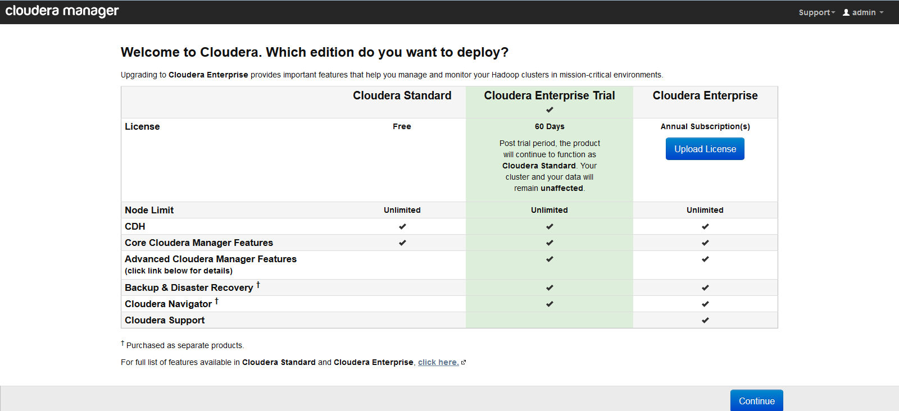
Task: Click Core Features checkmark in Enterprise Trial column
Action: click(x=550, y=243)
